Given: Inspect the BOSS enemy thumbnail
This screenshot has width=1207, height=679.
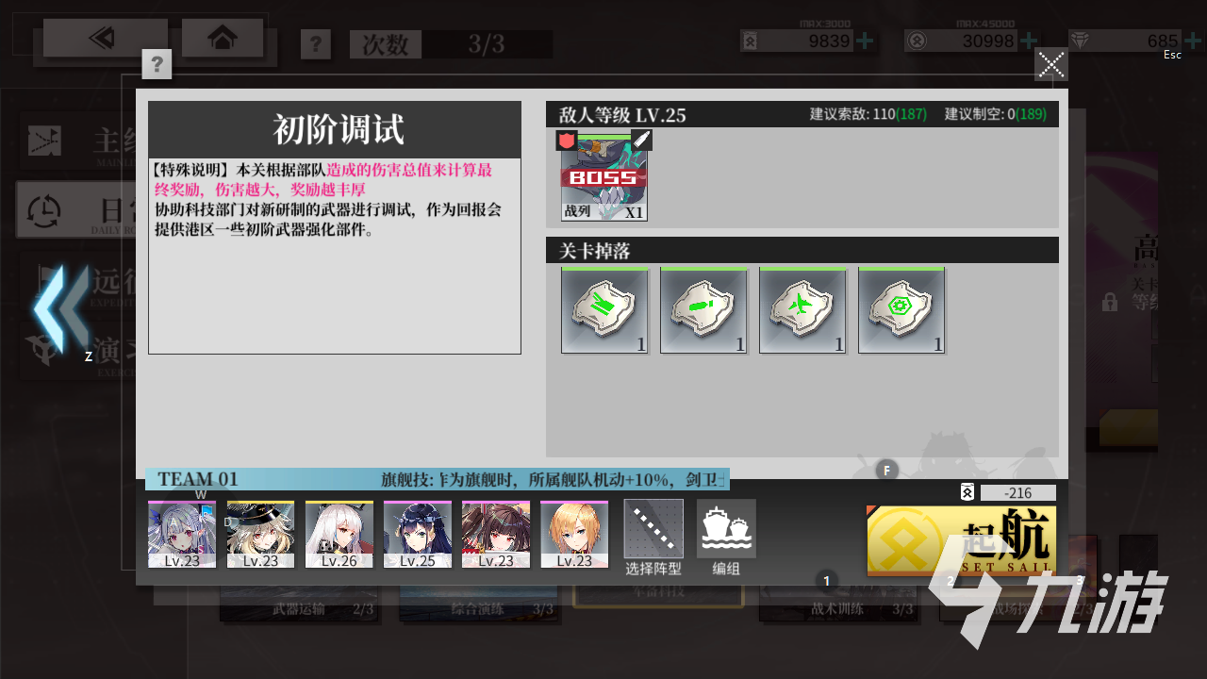Looking at the screenshot, I should [604, 175].
